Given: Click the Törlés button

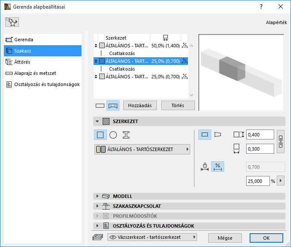Looking at the screenshot, I should 178,105.
